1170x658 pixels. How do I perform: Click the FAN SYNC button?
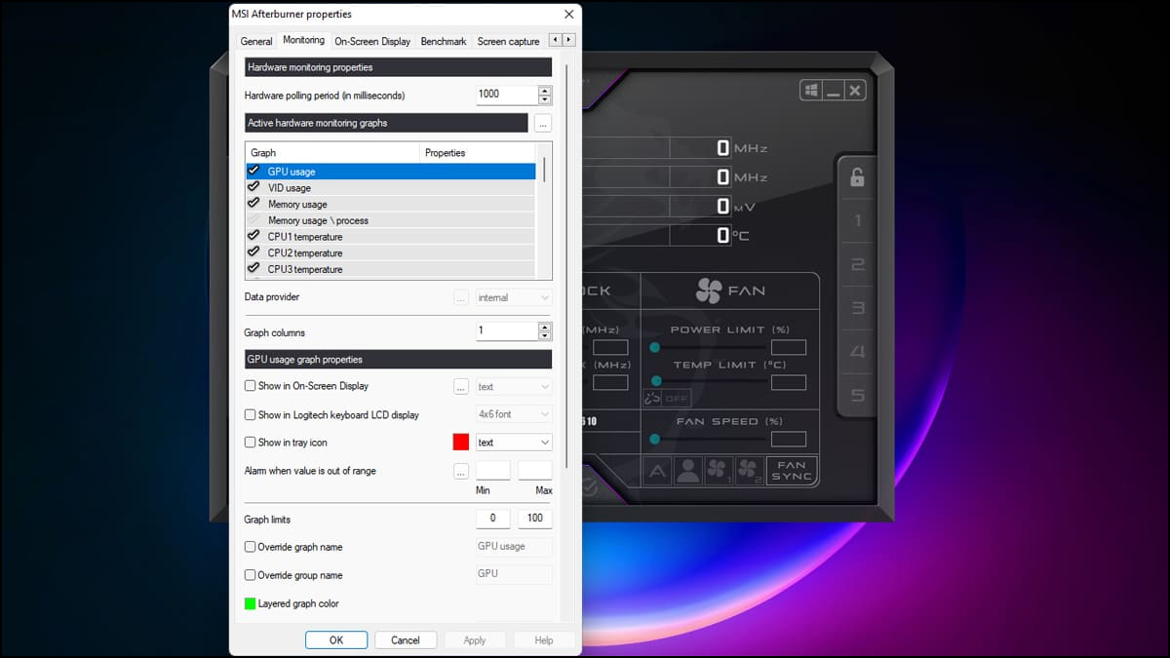(791, 472)
